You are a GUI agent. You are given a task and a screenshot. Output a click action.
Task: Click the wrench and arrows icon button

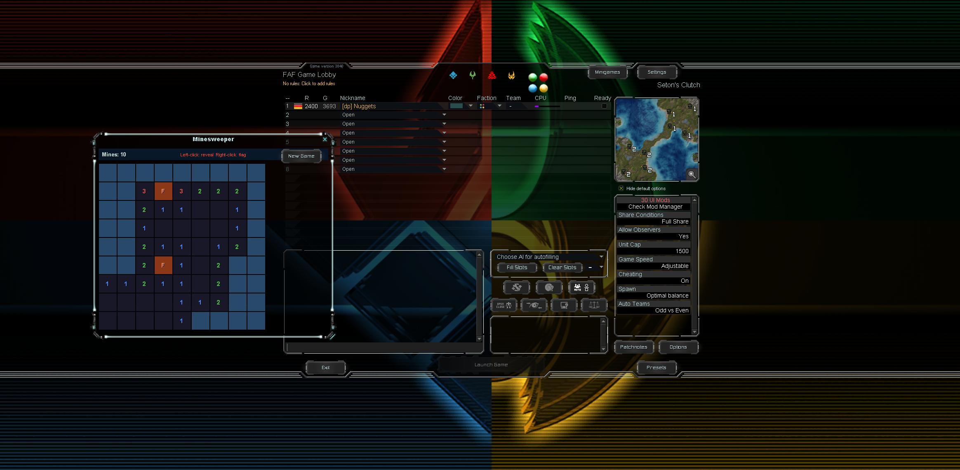(517, 287)
